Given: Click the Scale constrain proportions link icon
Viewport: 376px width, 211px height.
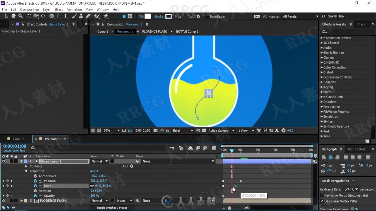Looking at the screenshot, I should (92, 186).
